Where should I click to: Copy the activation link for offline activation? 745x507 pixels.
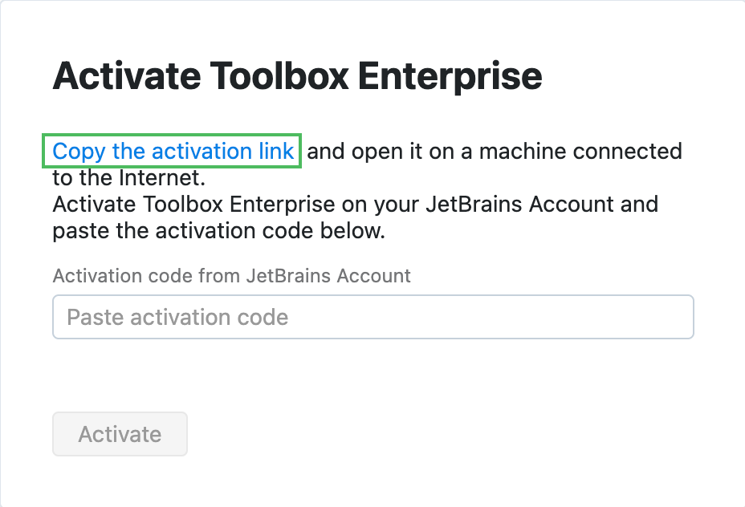(172, 151)
